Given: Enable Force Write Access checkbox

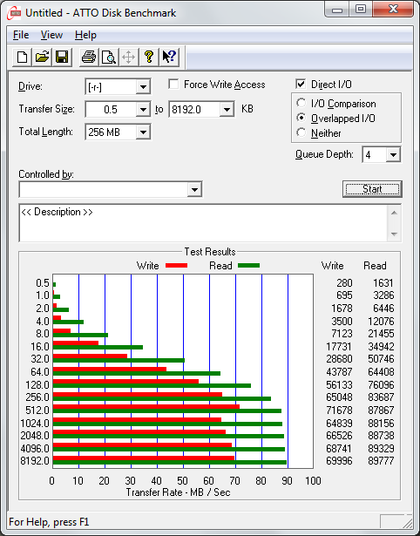Looking at the screenshot, I should [173, 84].
